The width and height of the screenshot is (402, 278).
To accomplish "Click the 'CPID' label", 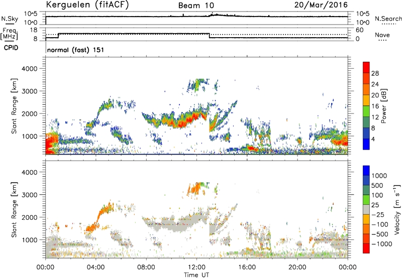I will [x=11, y=48].
